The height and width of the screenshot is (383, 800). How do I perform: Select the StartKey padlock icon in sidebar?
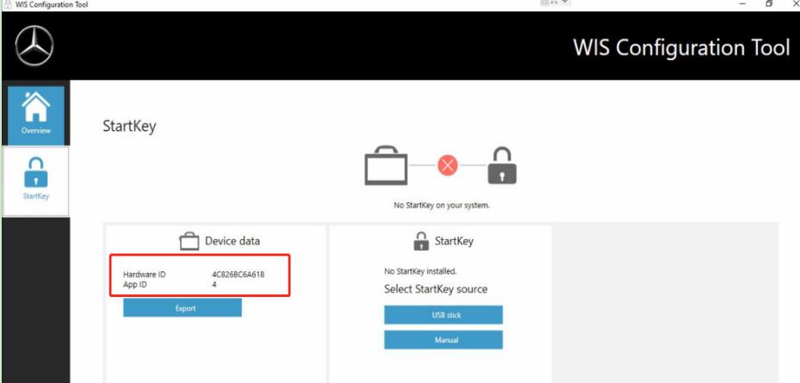tap(35, 173)
